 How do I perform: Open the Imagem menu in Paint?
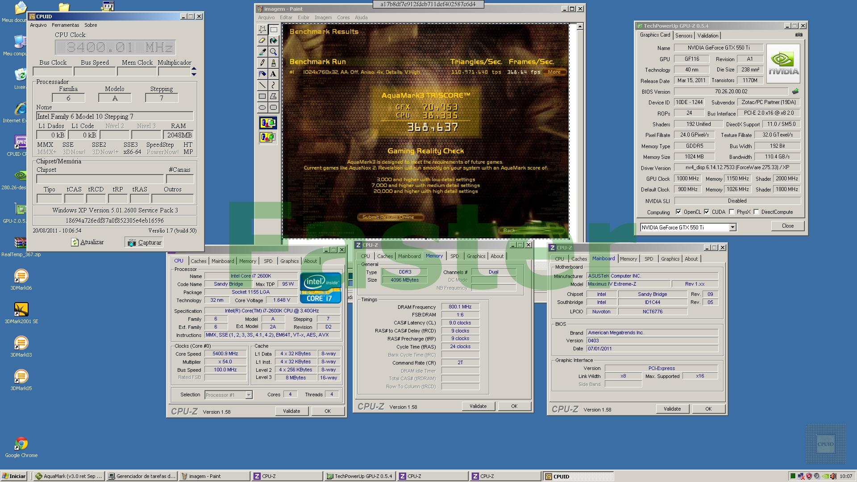click(x=323, y=17)
